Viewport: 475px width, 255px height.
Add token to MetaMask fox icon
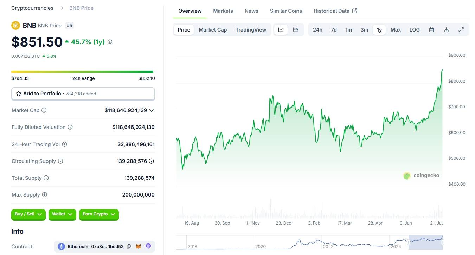139,247
